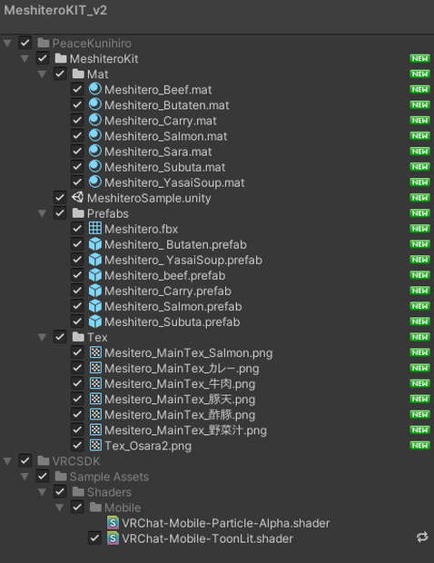Collapse the VRCSDK root folder
Screen dimensions: 434x563
(7, 461)
